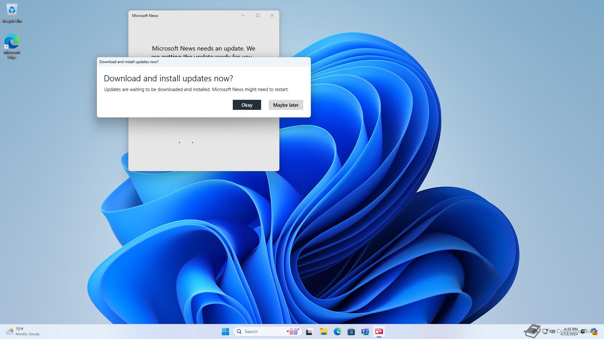Launch Microsoft Teams from the taskbar
Viewport: 604px width, 339px height.
[365, 331]
